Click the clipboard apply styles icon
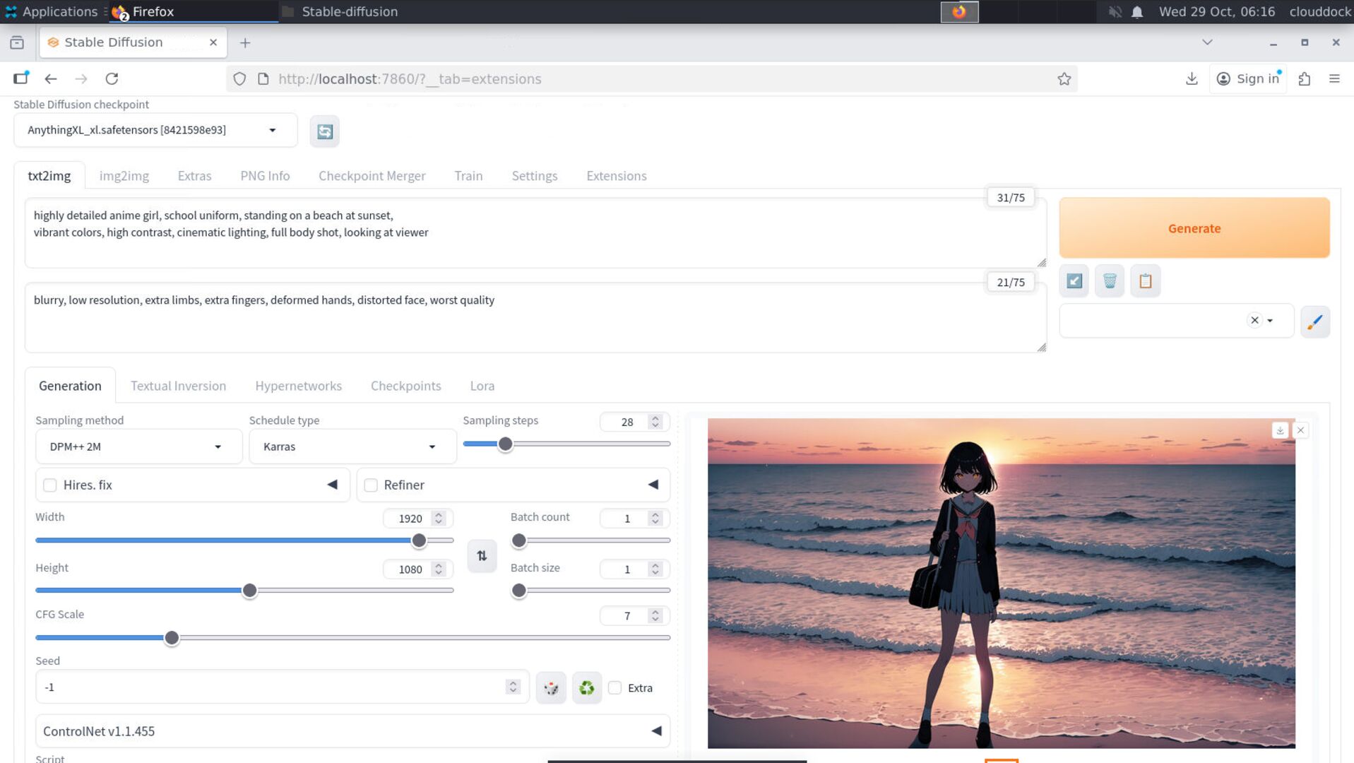The height and width of the screenshot is (763, 1354). pos(1145,281)
